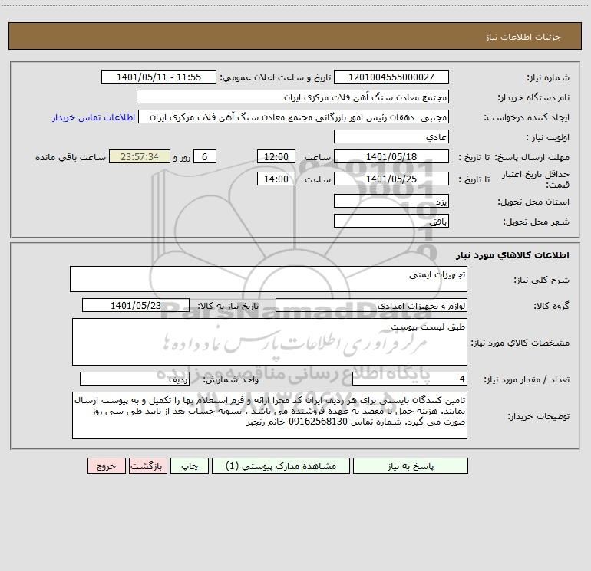Click the label 'شرح کلی نیاز:'
Screen dimensions: 591x571
(x=542, y=280)
